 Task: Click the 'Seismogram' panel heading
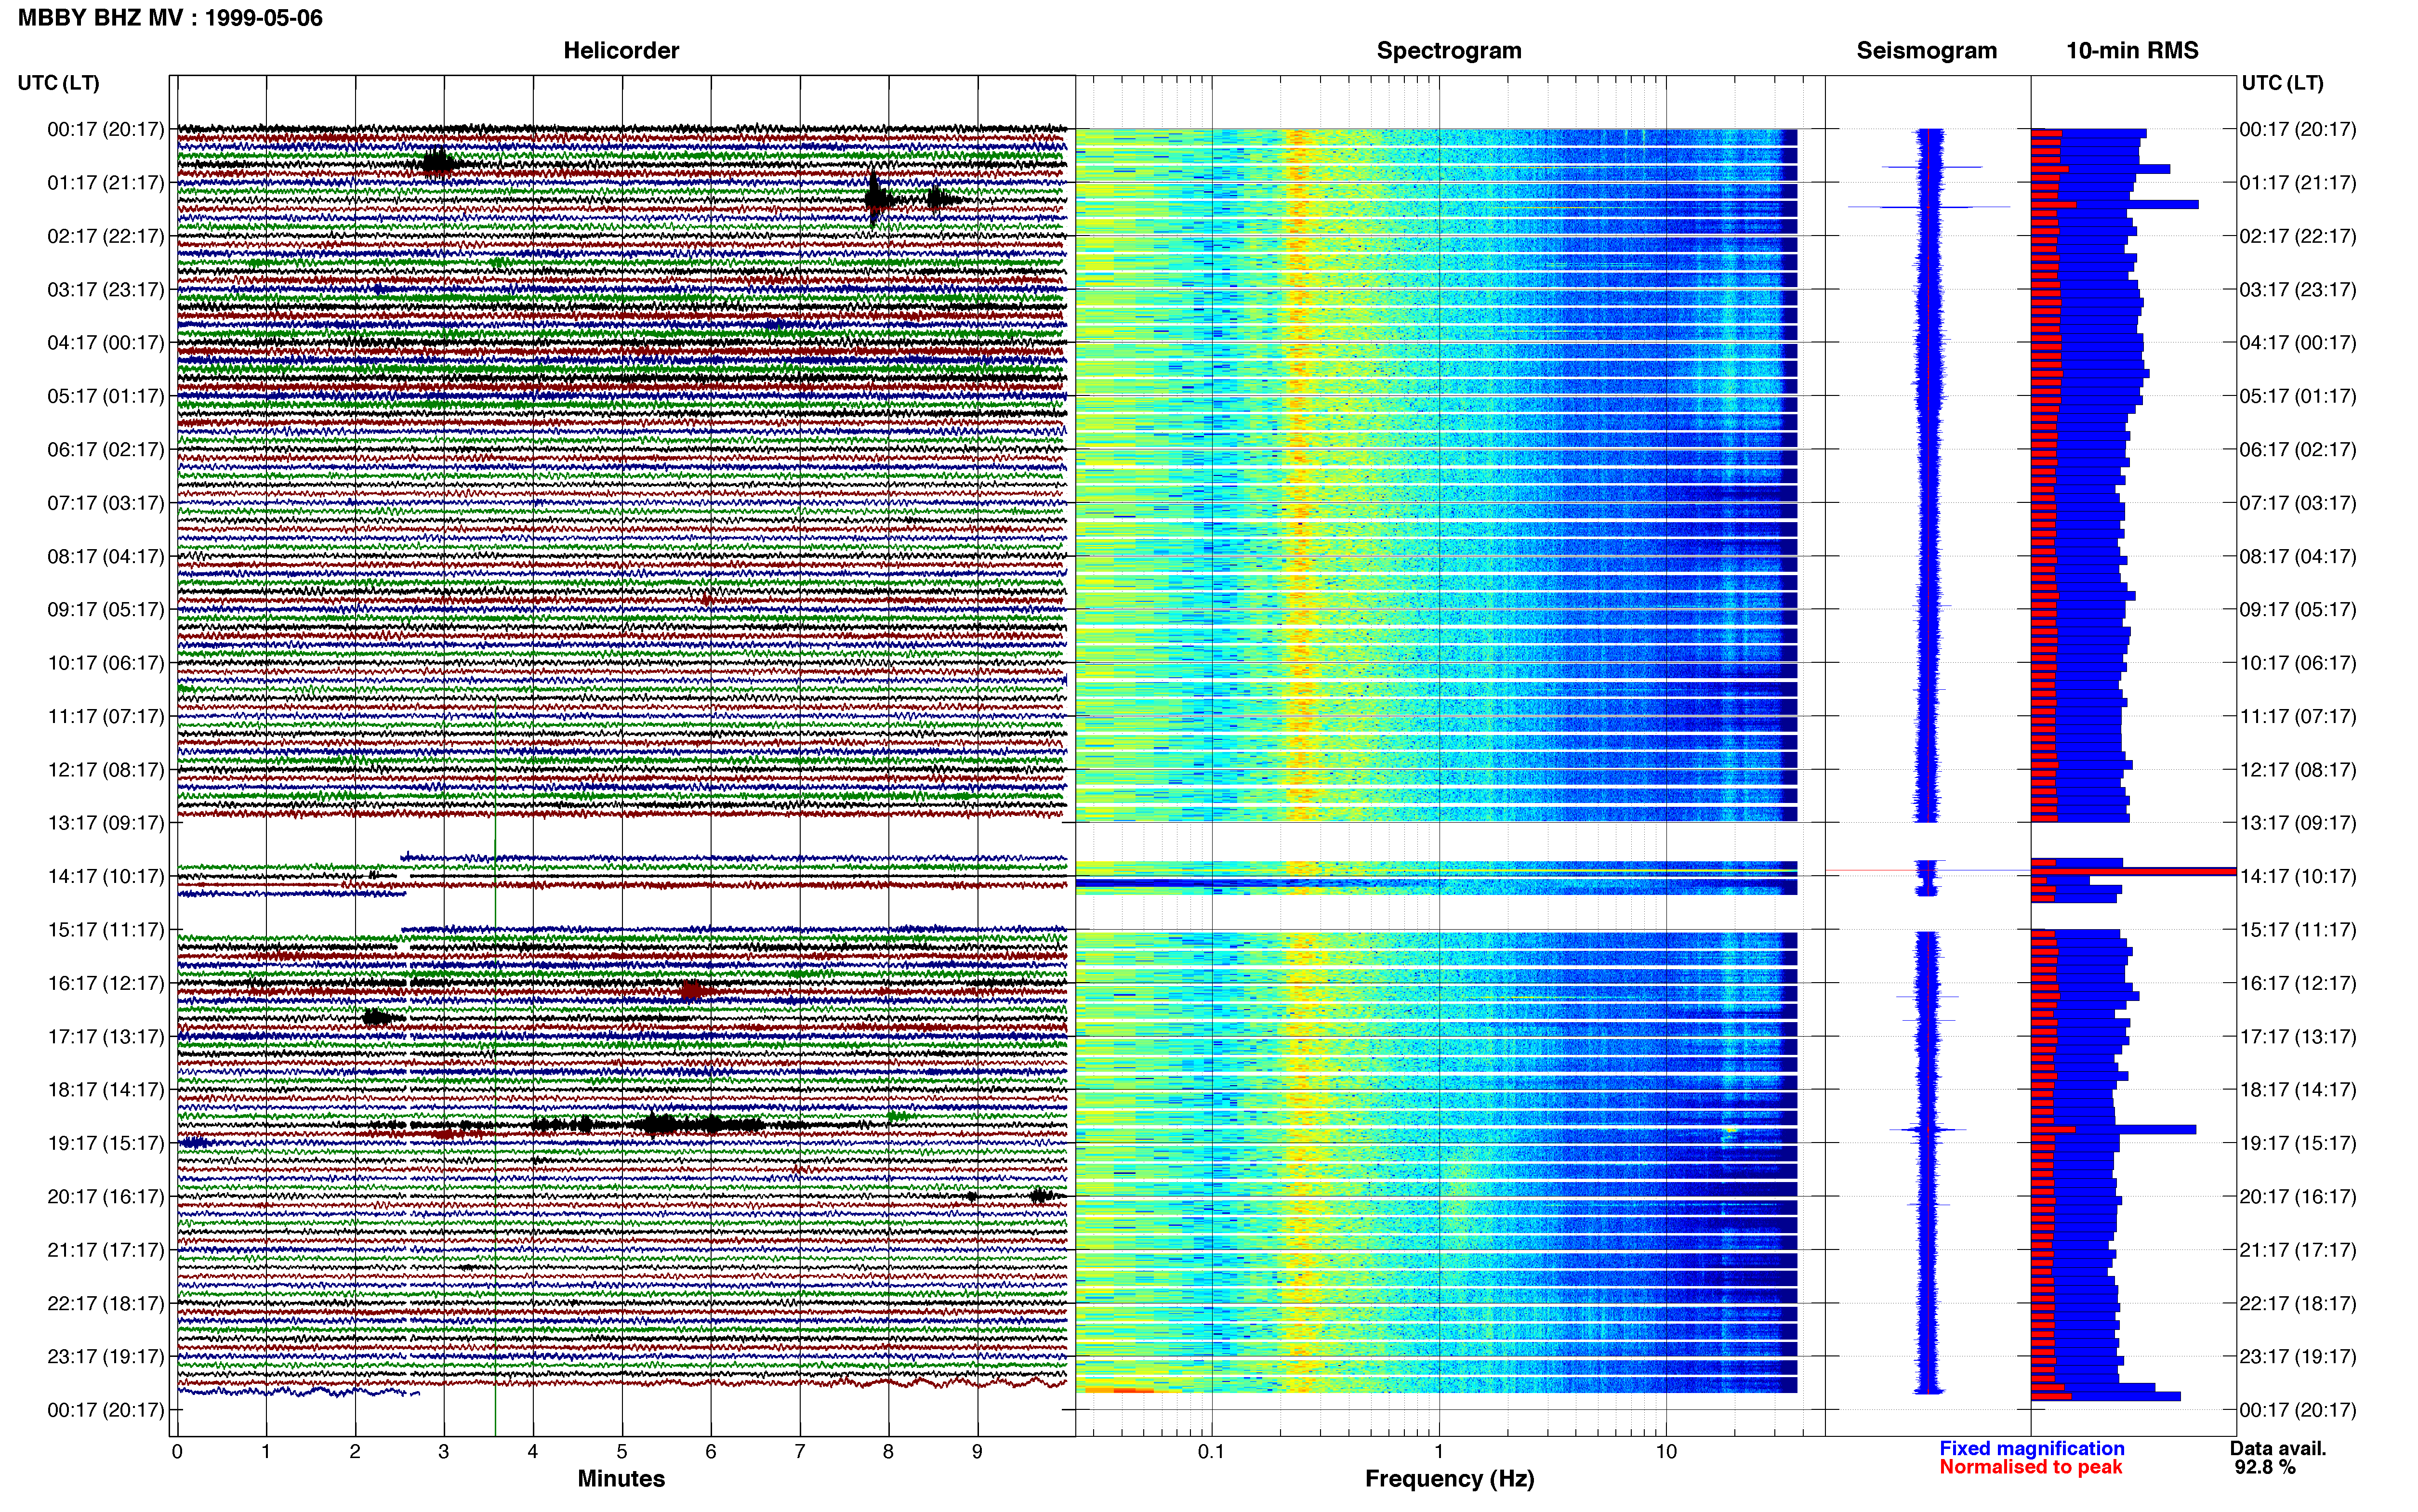[x=1926, y=51]
